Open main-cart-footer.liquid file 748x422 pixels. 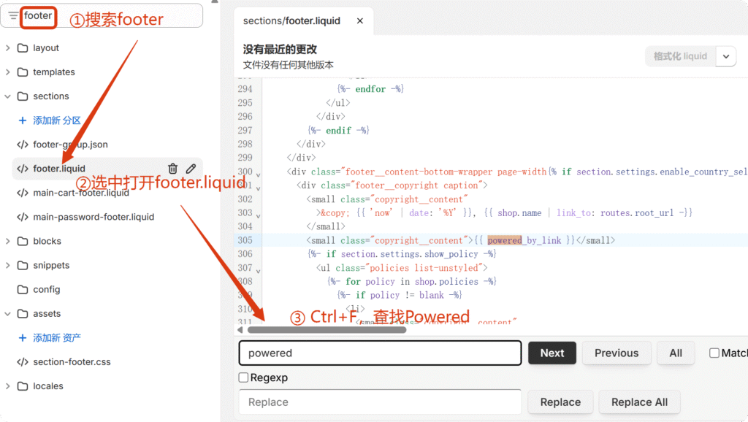pos(80,193)
